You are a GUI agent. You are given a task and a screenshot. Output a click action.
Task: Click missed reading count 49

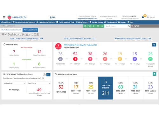pyautogui.click(x=39, y=90)
